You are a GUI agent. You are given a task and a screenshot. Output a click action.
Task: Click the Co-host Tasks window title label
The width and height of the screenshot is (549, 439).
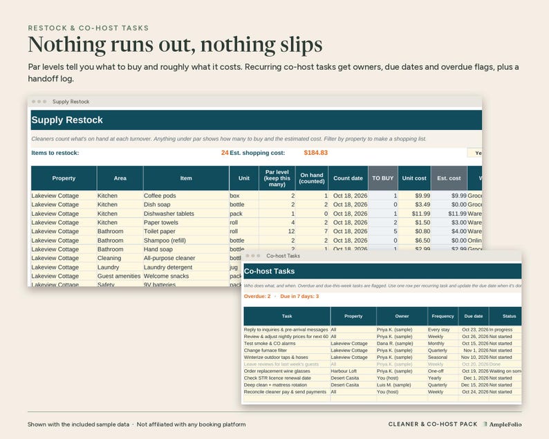pyautogui.click(x=283, y=256)
